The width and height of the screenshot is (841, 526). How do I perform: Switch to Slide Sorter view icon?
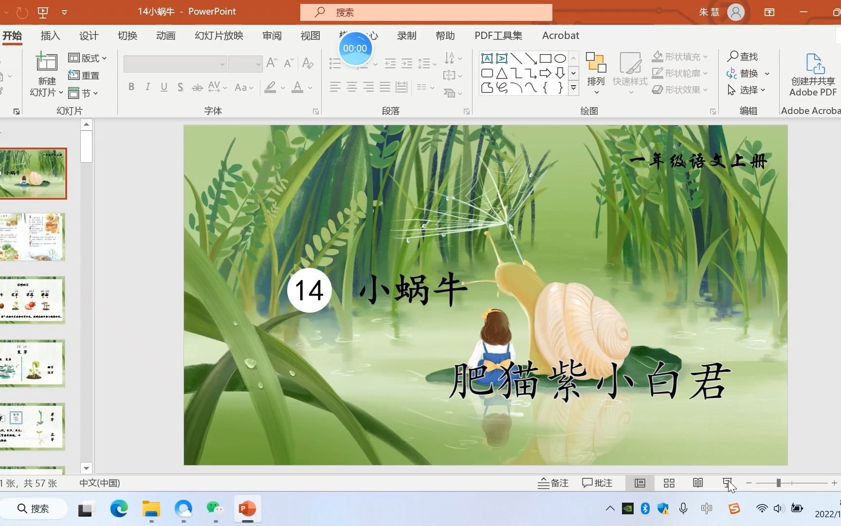coord(669,483)
